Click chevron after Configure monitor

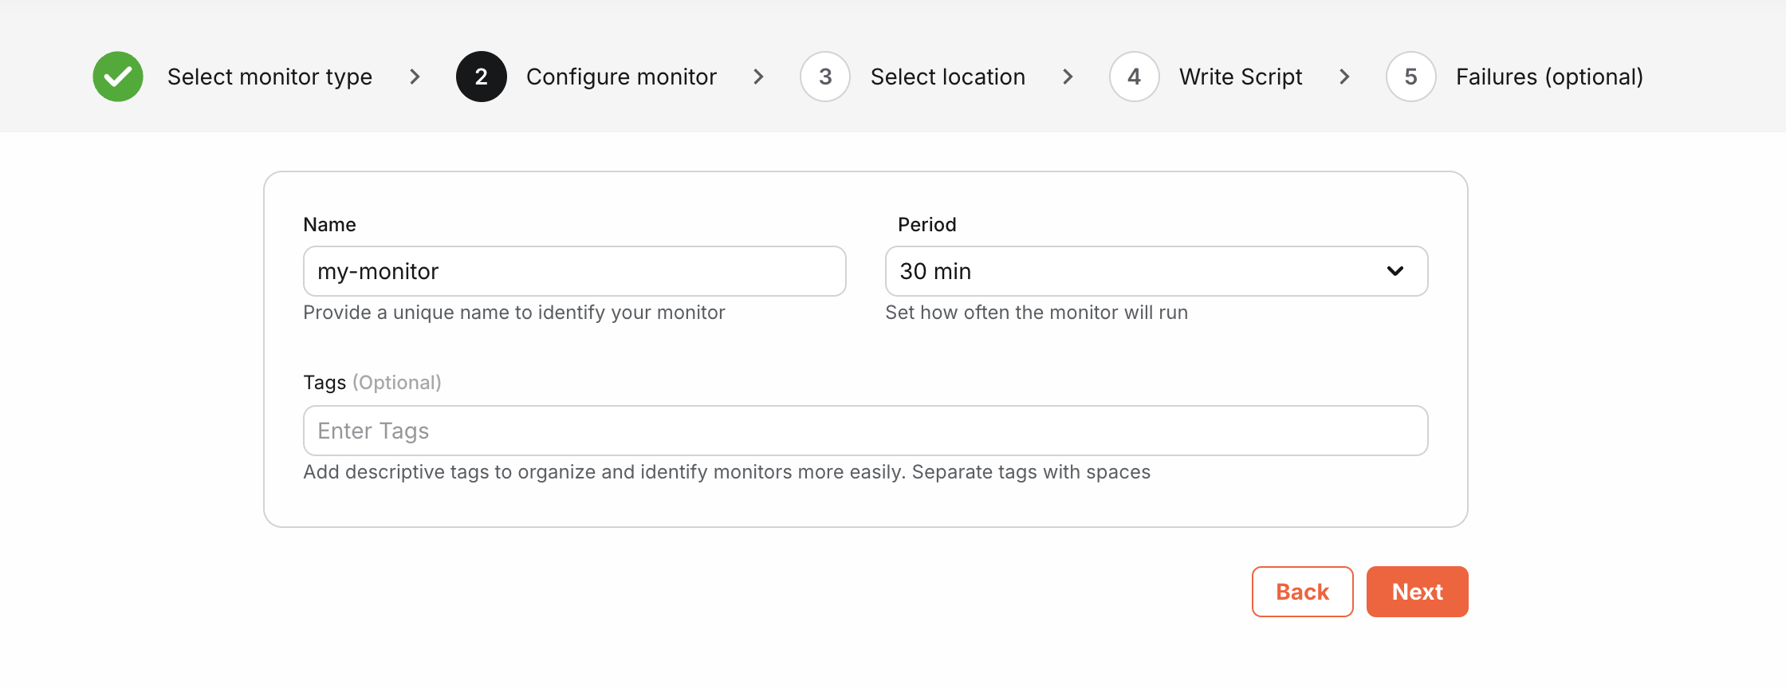pos(758,77)
